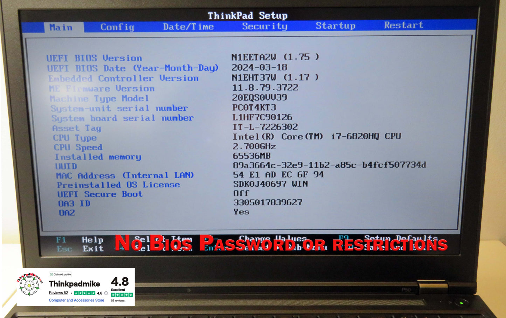Image resolution: width=506 pixels, height=318 pixels.
Task: Click BIOS version value N1EETA2W (1.75)
Action: tap(275, 57)
